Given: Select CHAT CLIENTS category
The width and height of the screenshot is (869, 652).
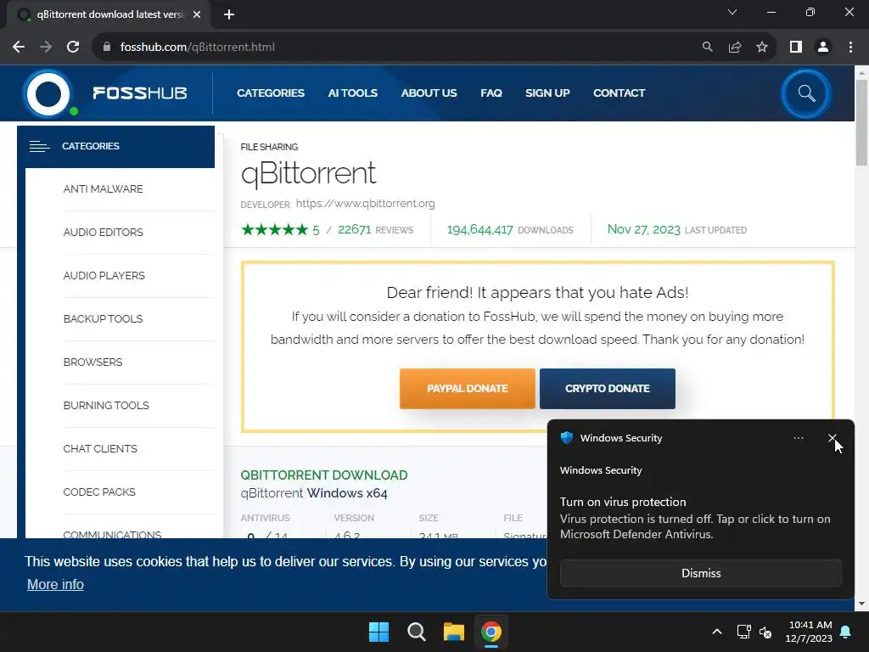Looking at the screenshot, I should (x=100, y=448).
